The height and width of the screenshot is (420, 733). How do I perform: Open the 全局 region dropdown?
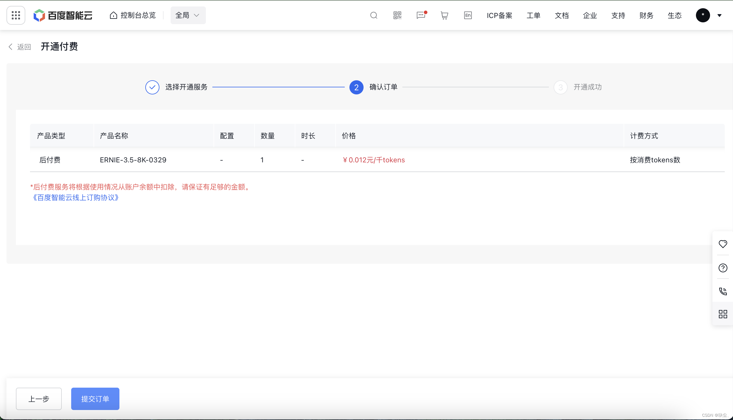(x=188, y=15)
